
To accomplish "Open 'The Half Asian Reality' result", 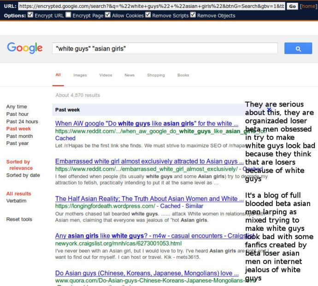I will tap(149, 199).
